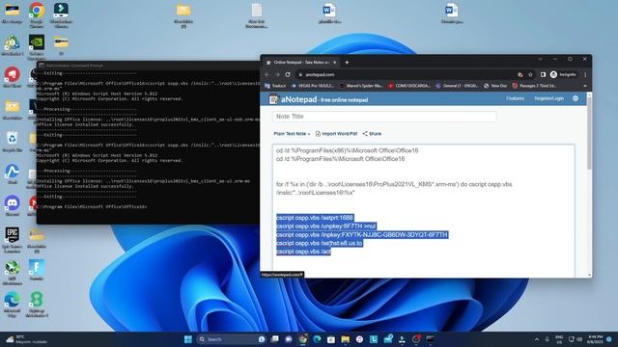Image resolution: width=618 pixels, height=347 pixels.
Task: Bookmark this page with star icon
Action: [x=530, y=74]
